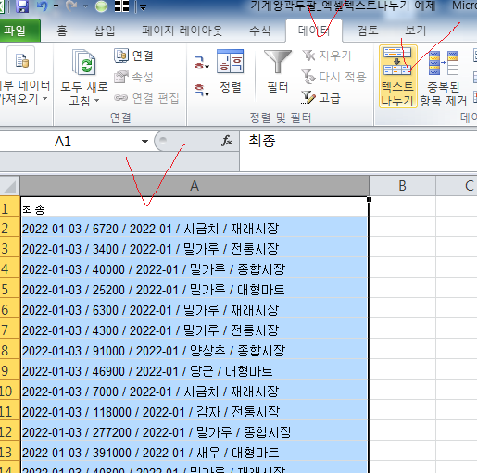Screen dimensions: 477x473
Task: Select column A header
Action: pos(195,186)
